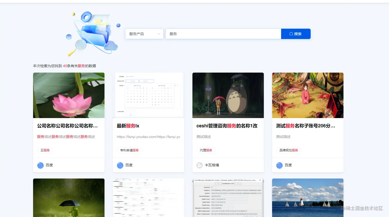Click the 百度 avatar on 测试服务名称 card
The width and height of the screenshot is (389, 217).
[279, 165]
